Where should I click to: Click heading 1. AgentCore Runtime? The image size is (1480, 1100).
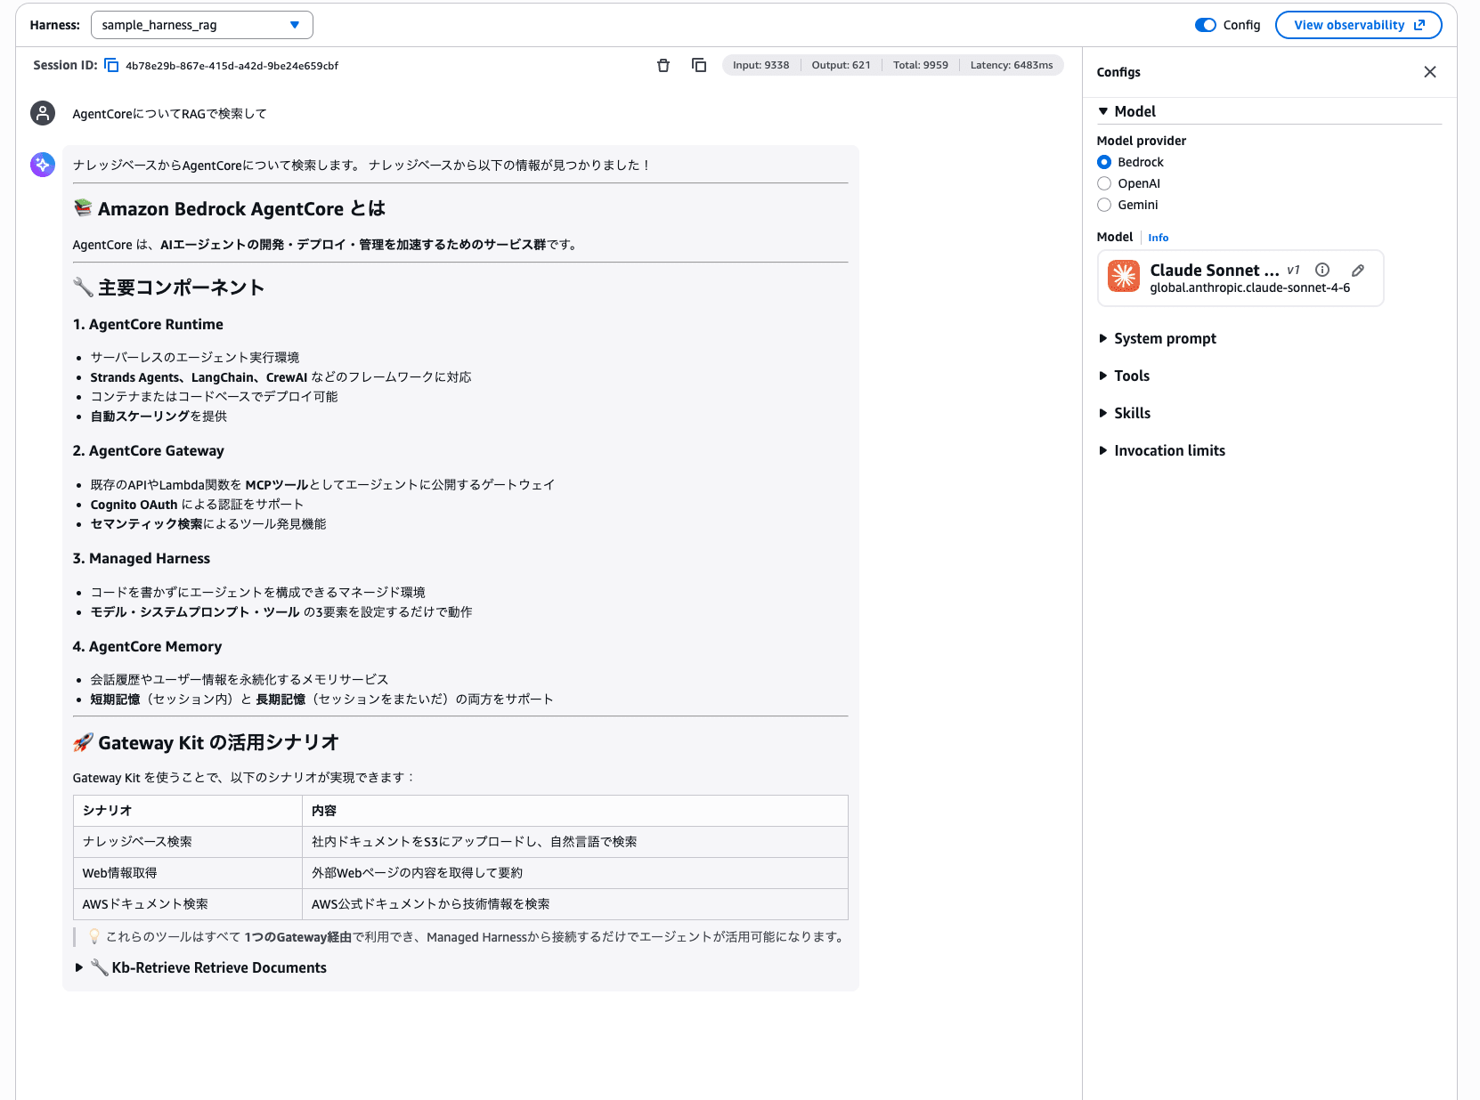click(x=148, y=324)
